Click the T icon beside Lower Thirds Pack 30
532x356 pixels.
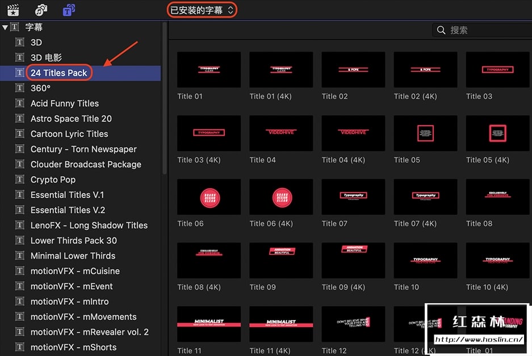(20, 240)
